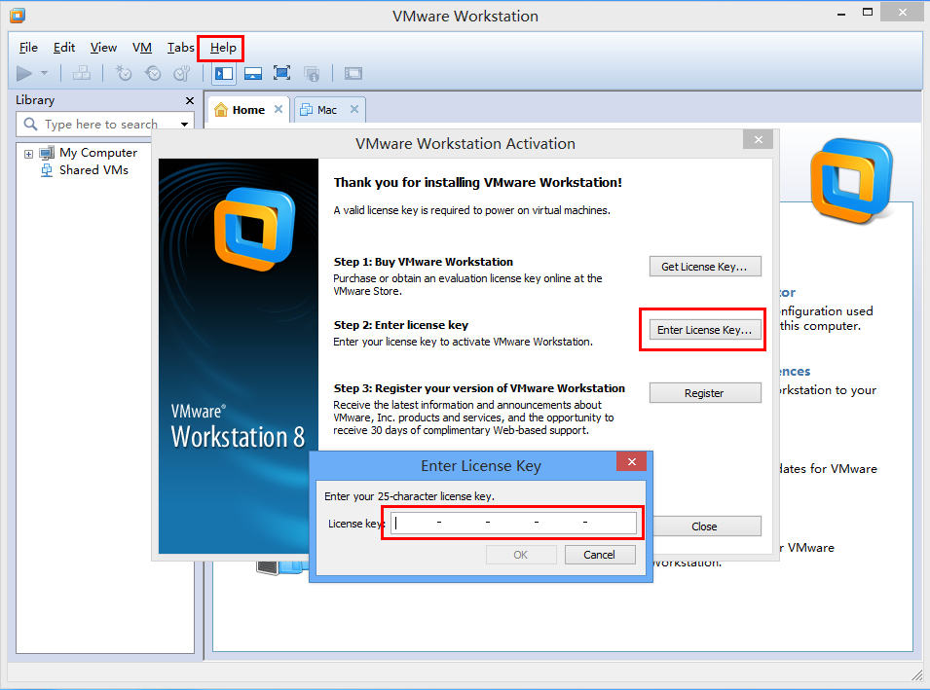The width and height of the screenshot is (930, 690).
Task: Click the Take Snapshot toolbar icon
Action: click(x=124, y=74)
